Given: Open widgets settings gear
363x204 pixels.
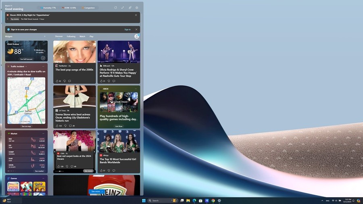Looking at the screenshot, I should 137,8.
